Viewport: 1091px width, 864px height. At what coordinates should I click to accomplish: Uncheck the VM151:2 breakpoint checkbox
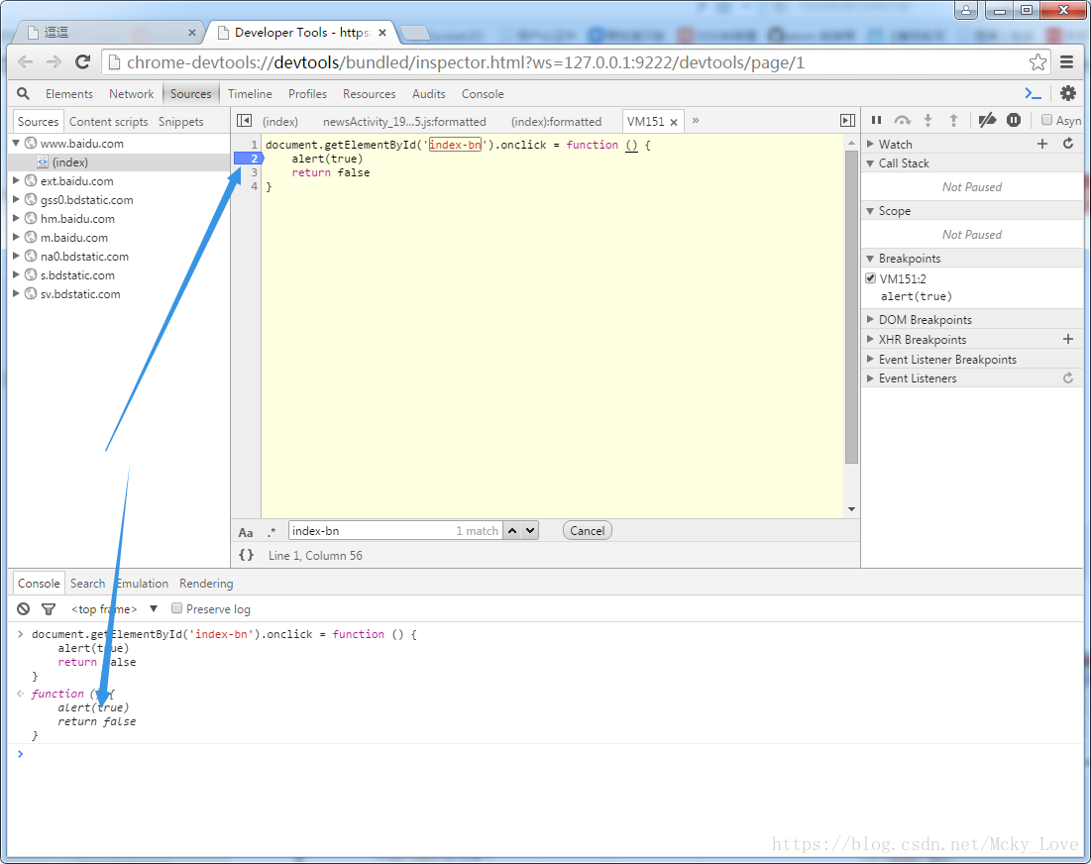[x=870, y=278]
